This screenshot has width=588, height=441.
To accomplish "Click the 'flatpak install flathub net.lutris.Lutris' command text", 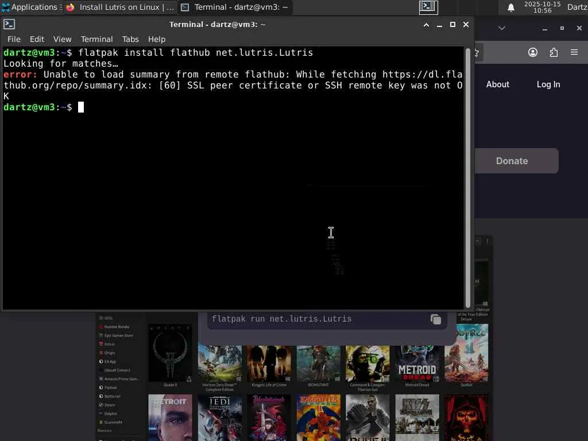I will 195,52.
